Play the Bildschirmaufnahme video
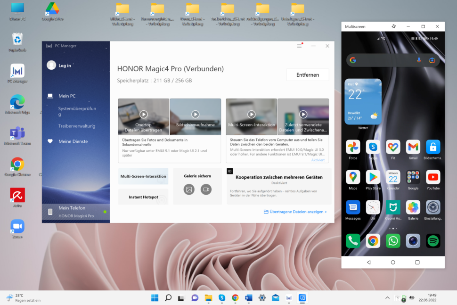This screenshot has height=305, width=457. coord(195,114)
